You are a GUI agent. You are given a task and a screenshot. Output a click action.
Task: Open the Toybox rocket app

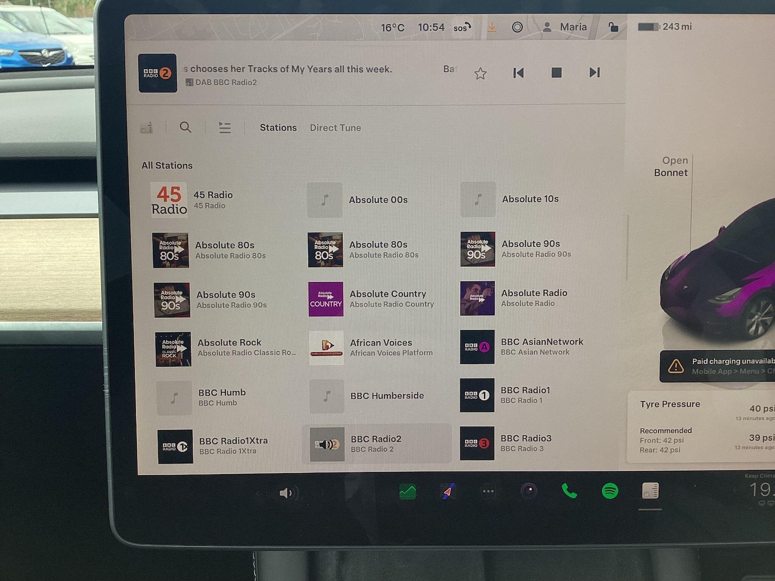tap(448, 491)
